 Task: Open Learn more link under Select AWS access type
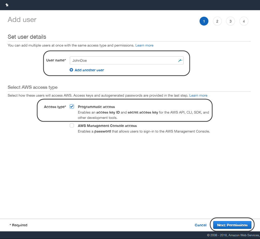pos(198,95)
